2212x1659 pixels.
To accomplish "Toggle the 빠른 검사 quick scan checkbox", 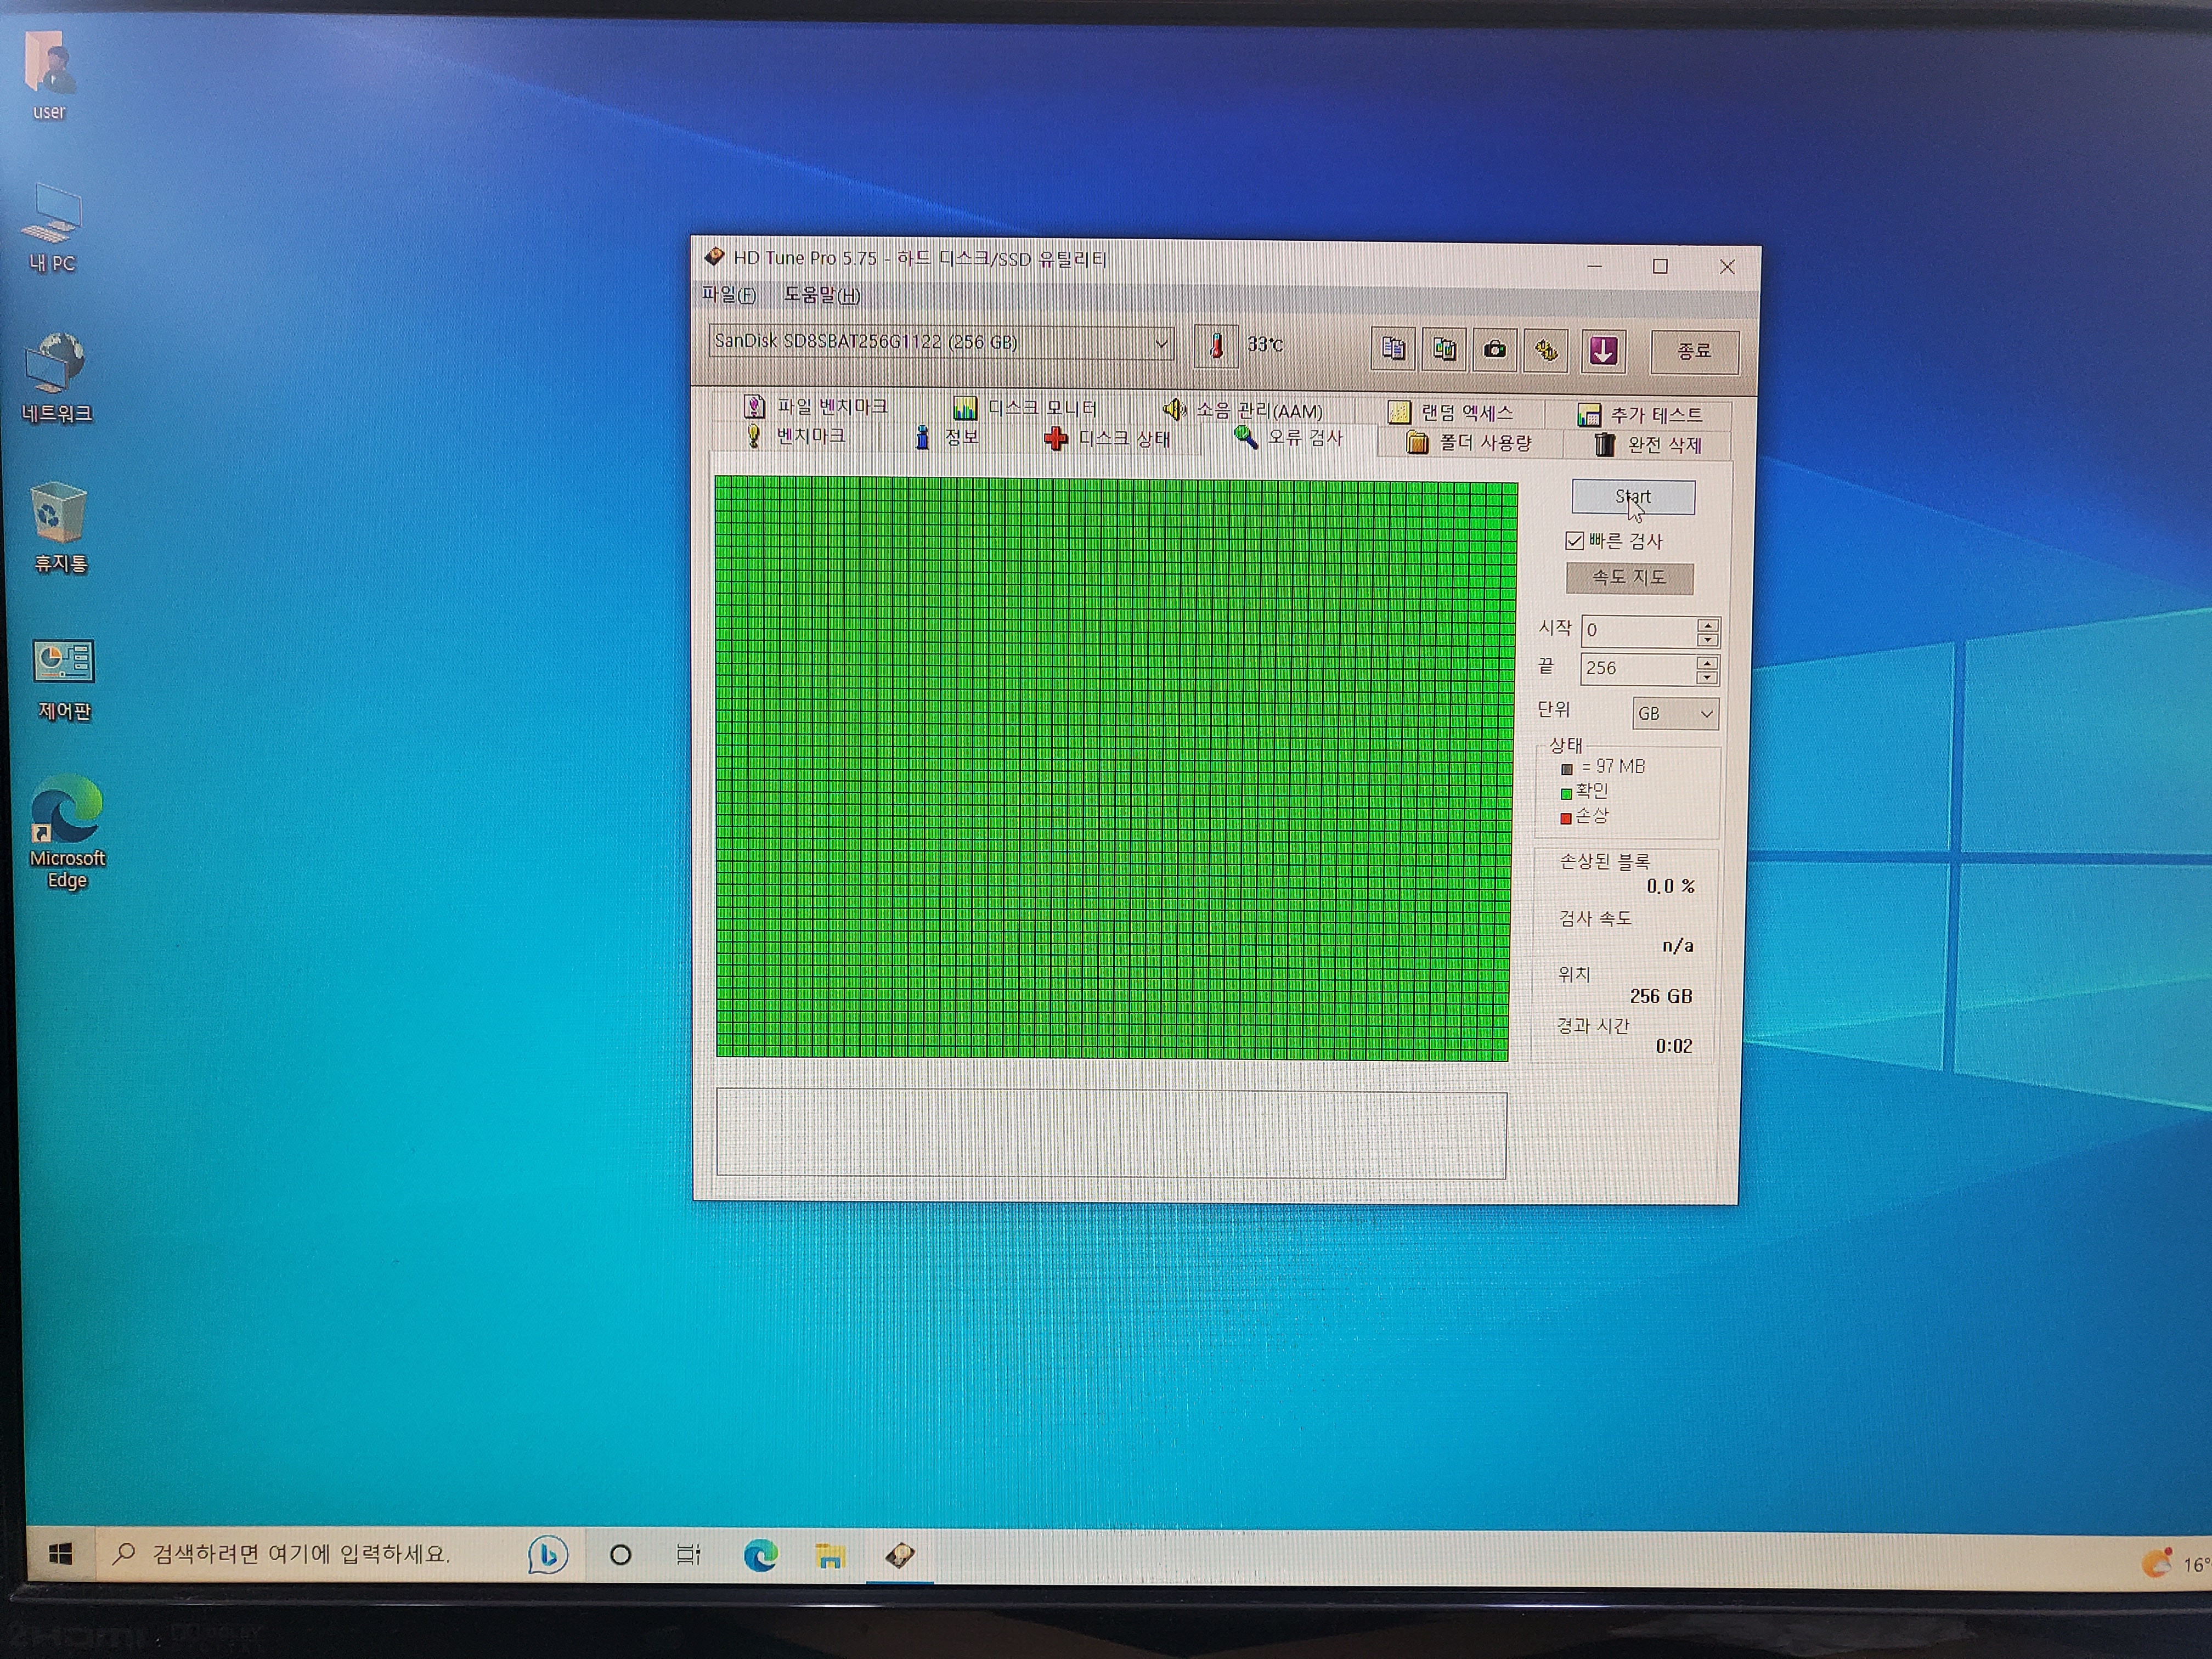I will [1575, 541].
